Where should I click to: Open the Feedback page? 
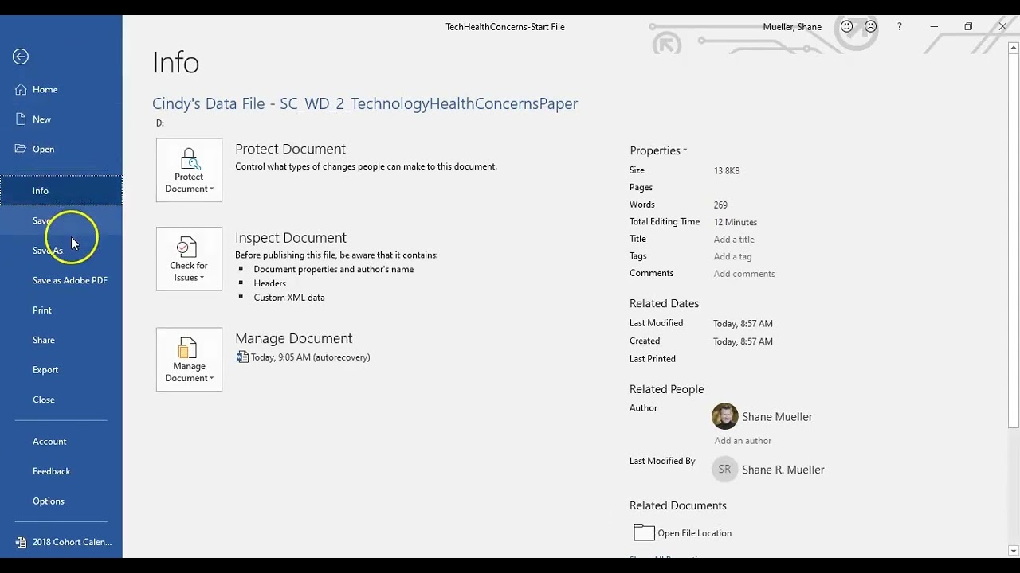(61, 471)
